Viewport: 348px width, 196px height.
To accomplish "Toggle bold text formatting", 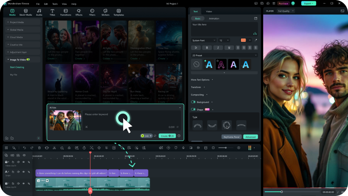I will (x=207, y=48).
